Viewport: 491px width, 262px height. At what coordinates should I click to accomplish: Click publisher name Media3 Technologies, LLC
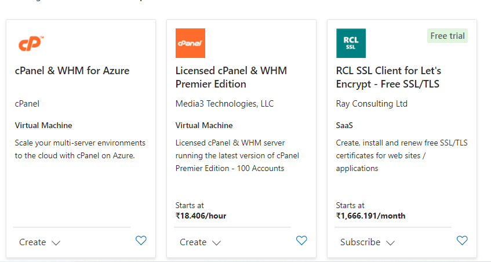coord(224,104)
